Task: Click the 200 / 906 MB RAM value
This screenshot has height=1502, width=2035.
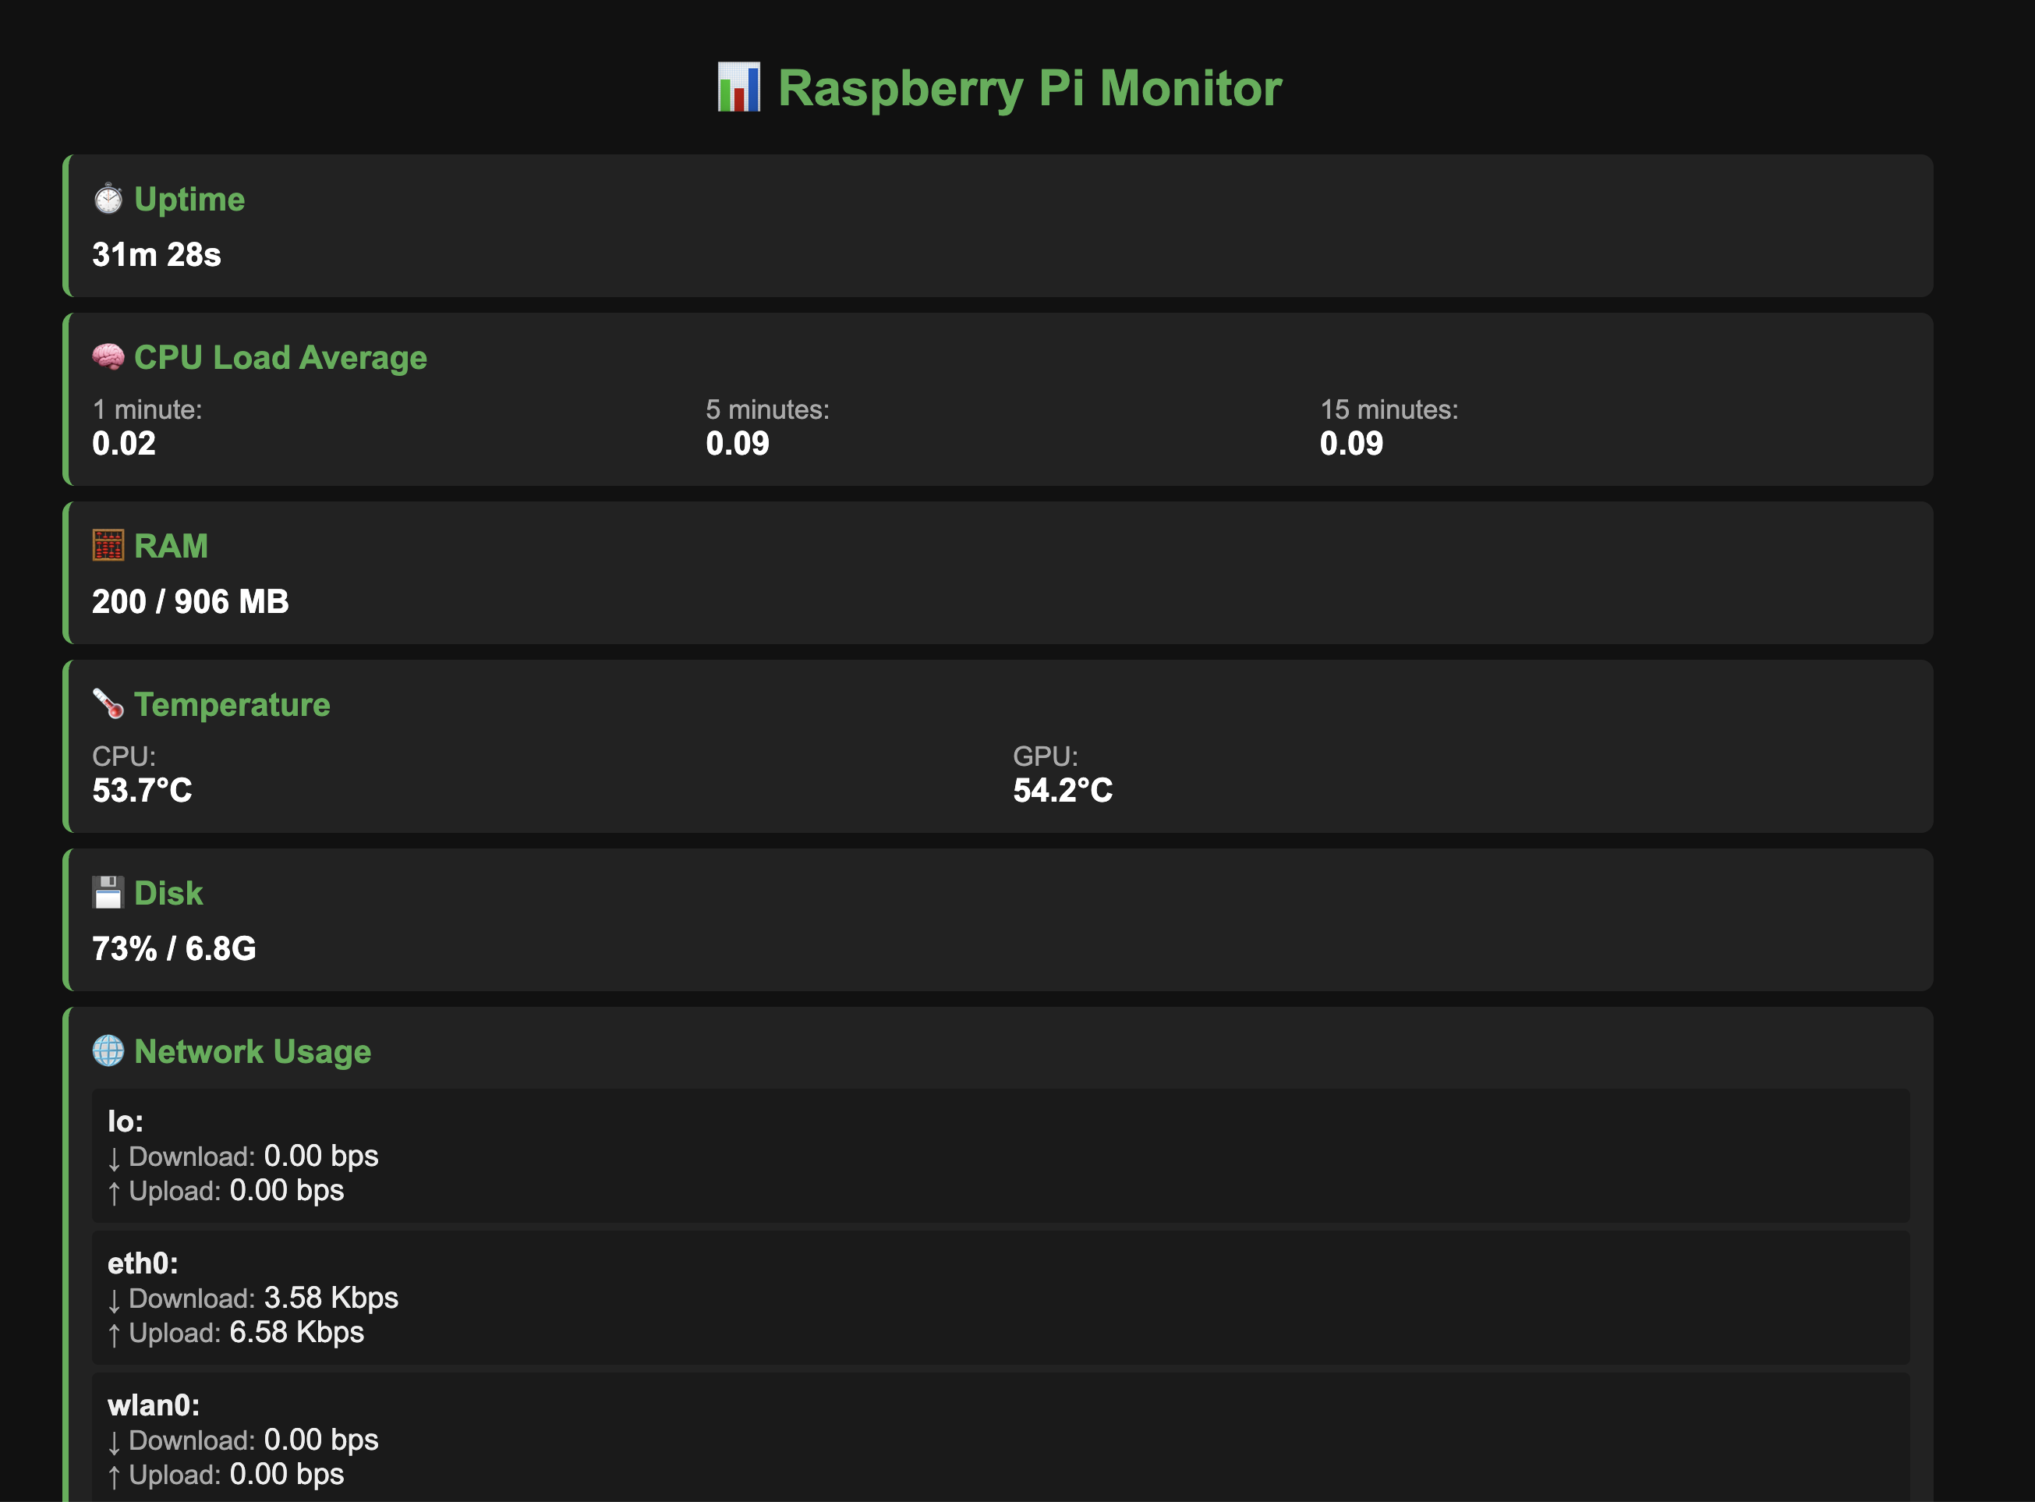Action: (x=190, y=600)
